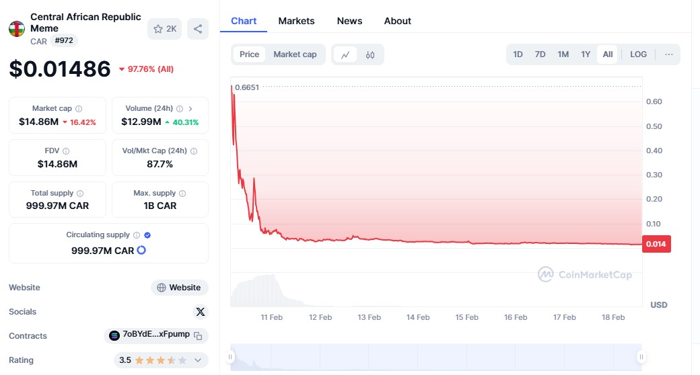Switch to the News tab

pos(349,21)
